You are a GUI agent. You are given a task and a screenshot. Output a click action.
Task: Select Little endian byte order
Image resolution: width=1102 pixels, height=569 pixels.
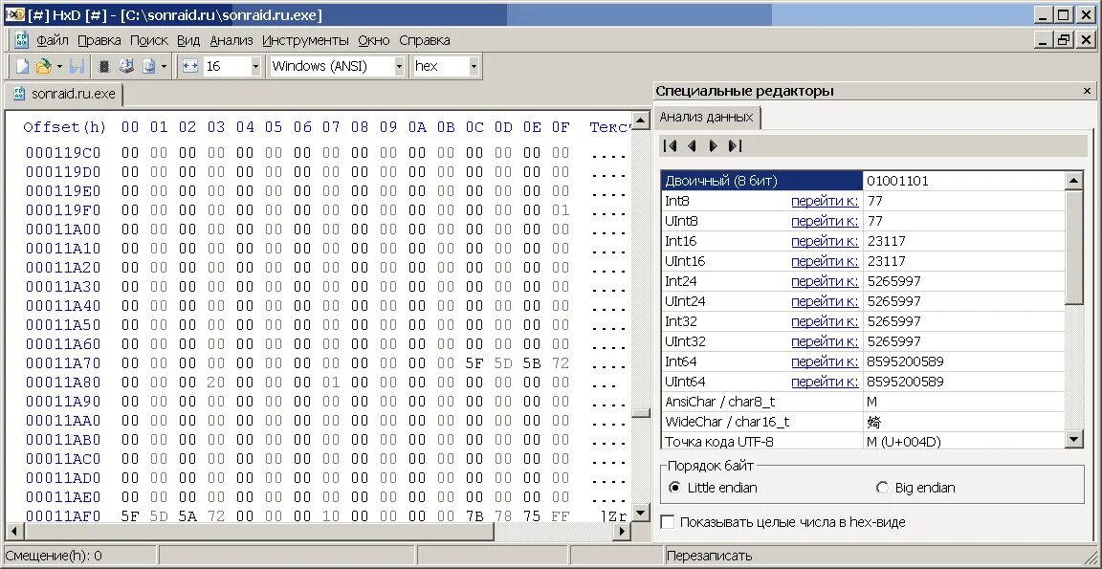676,487
